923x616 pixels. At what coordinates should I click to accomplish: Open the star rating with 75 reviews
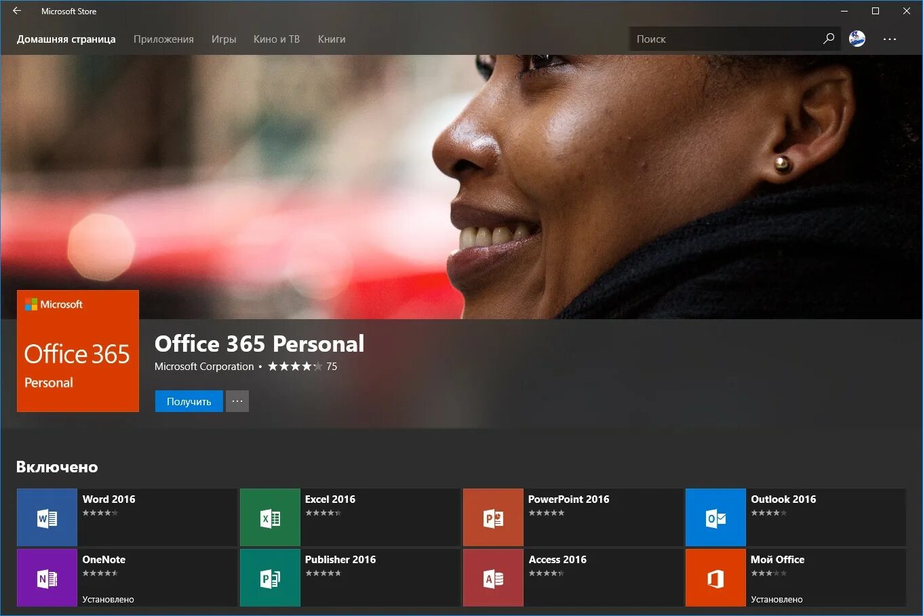[x=302, y=367]
